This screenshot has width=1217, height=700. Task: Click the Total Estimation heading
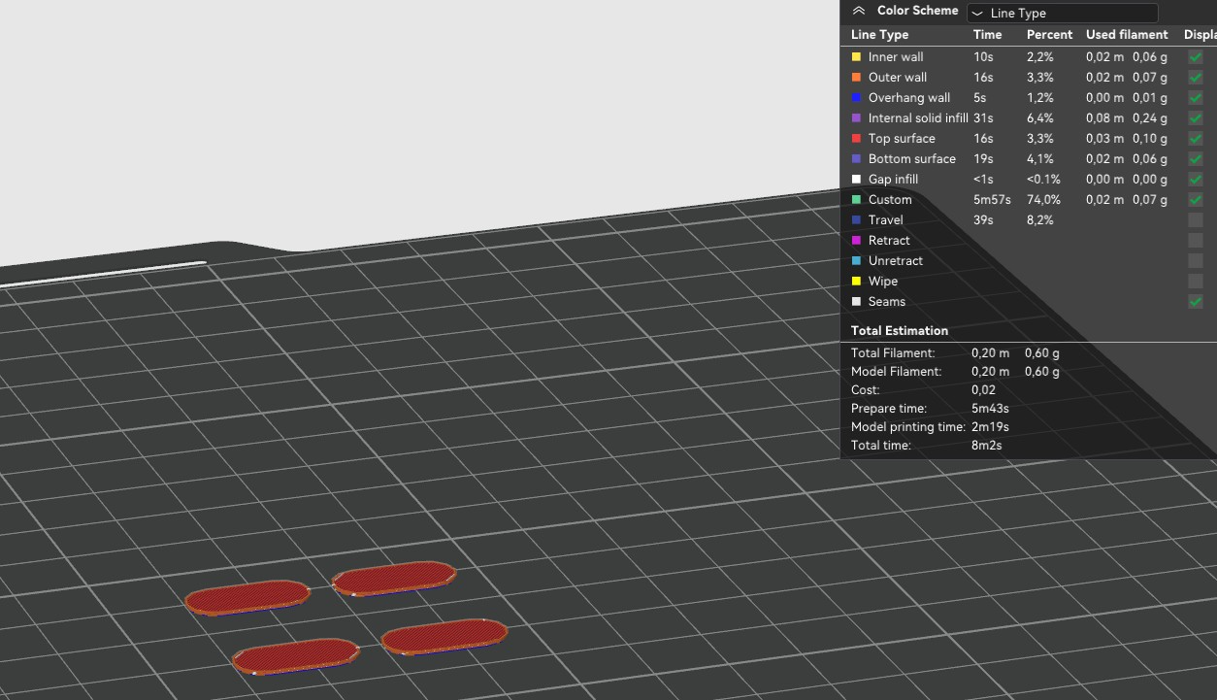tap(900, 331)
